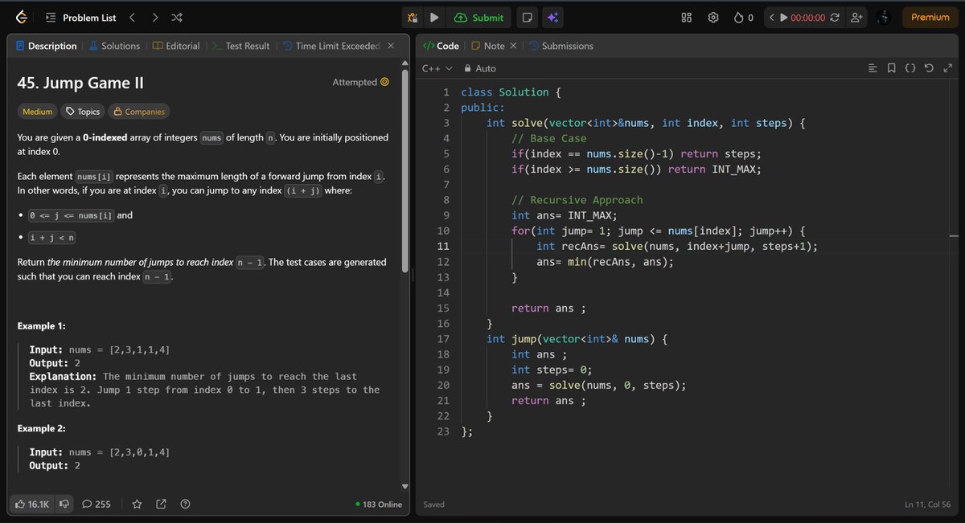This screenshot has height=523, width=965.
Task: Run the code with the play button
Action: [434, 18]
